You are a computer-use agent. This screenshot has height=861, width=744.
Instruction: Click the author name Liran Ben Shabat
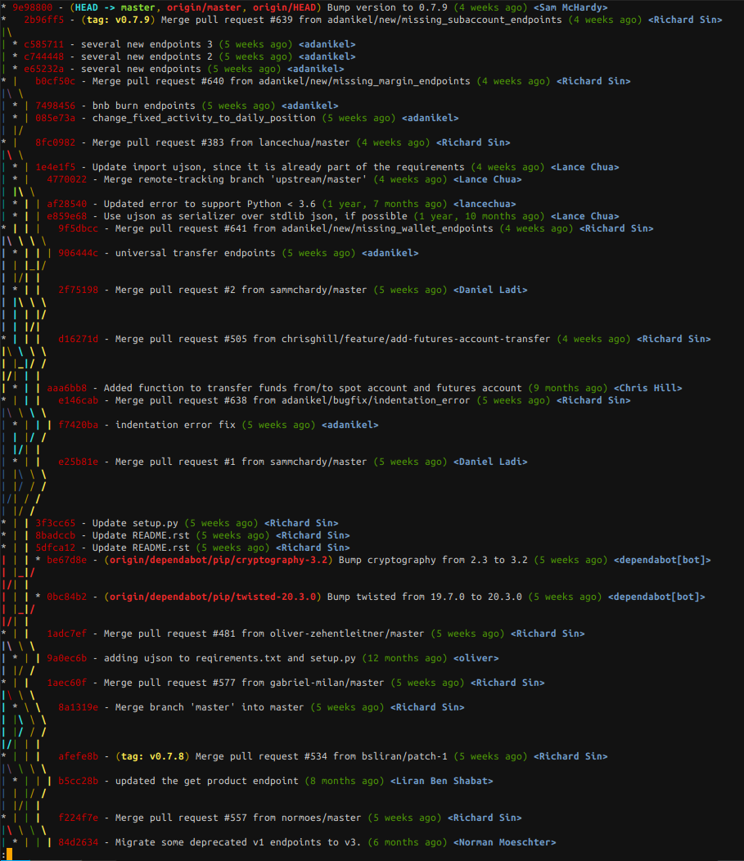pos(441,781)
